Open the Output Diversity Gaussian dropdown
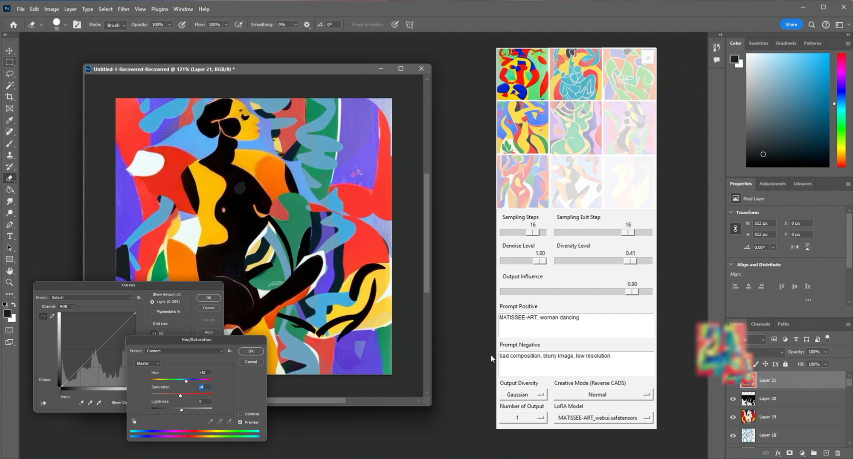 523,395
